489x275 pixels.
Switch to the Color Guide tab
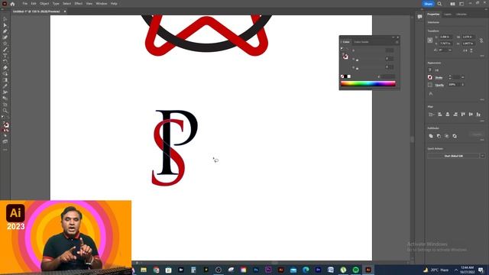(x=361, y=42)
